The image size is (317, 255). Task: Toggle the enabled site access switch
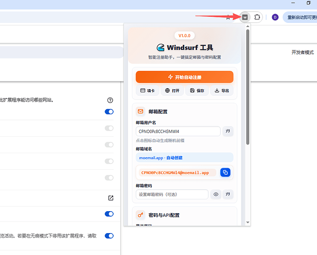pos(109,112)
